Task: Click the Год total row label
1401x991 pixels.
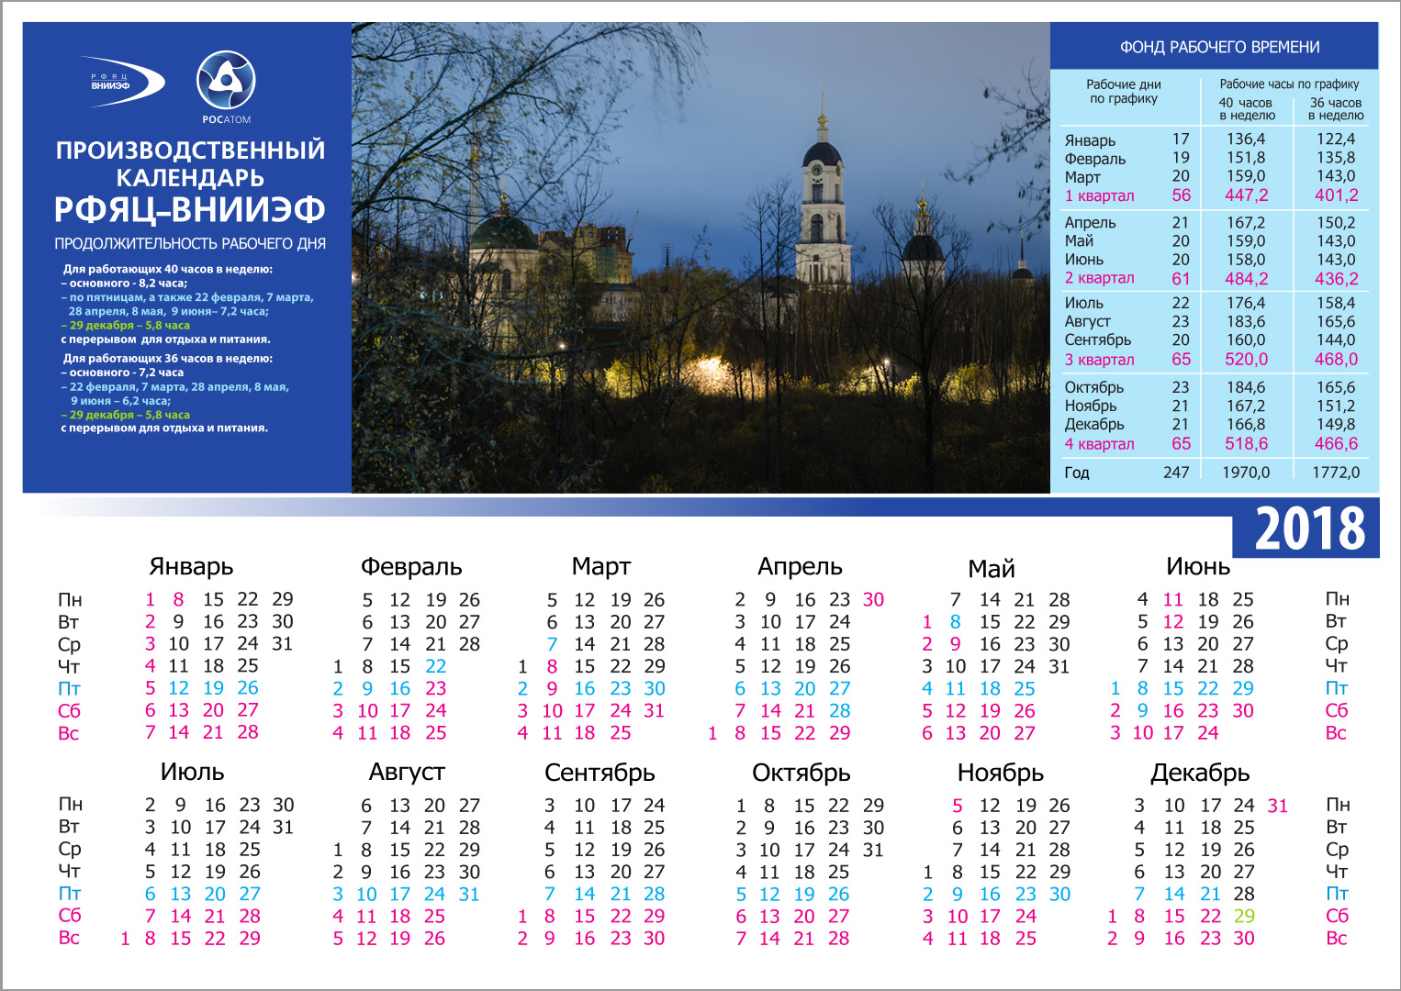Action: (1077, 473)
